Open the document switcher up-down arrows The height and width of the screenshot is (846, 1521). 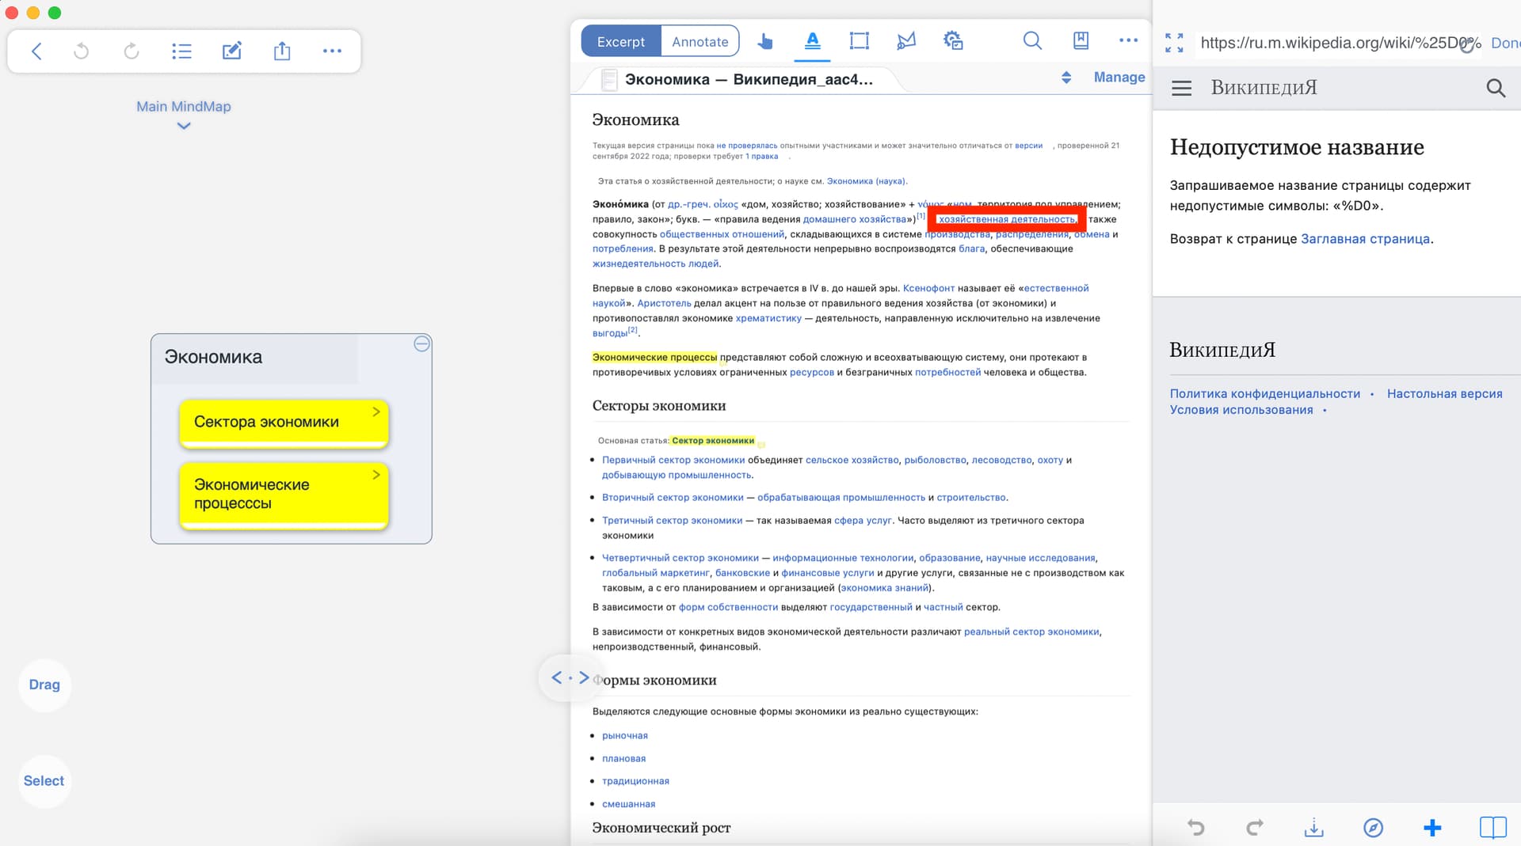point(1066,78)
